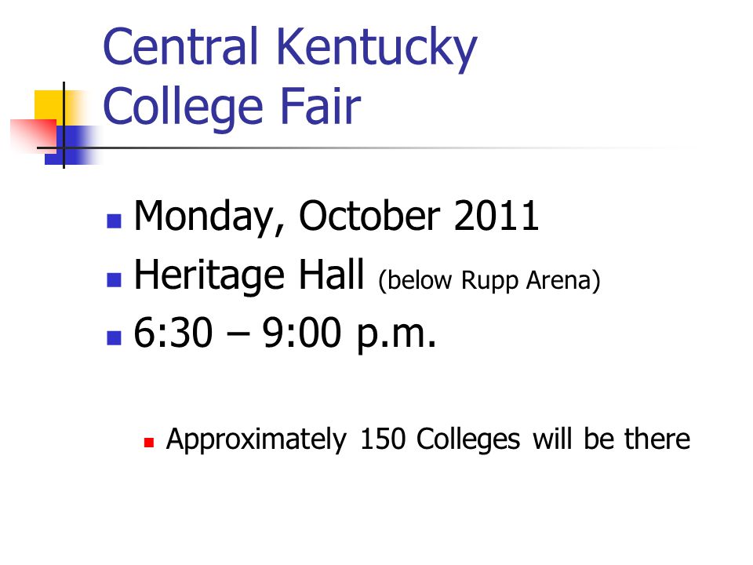The image size is (753, 565).
Task: Click the word "Colleges" in the sub-bullet
Action: (468, 439)
